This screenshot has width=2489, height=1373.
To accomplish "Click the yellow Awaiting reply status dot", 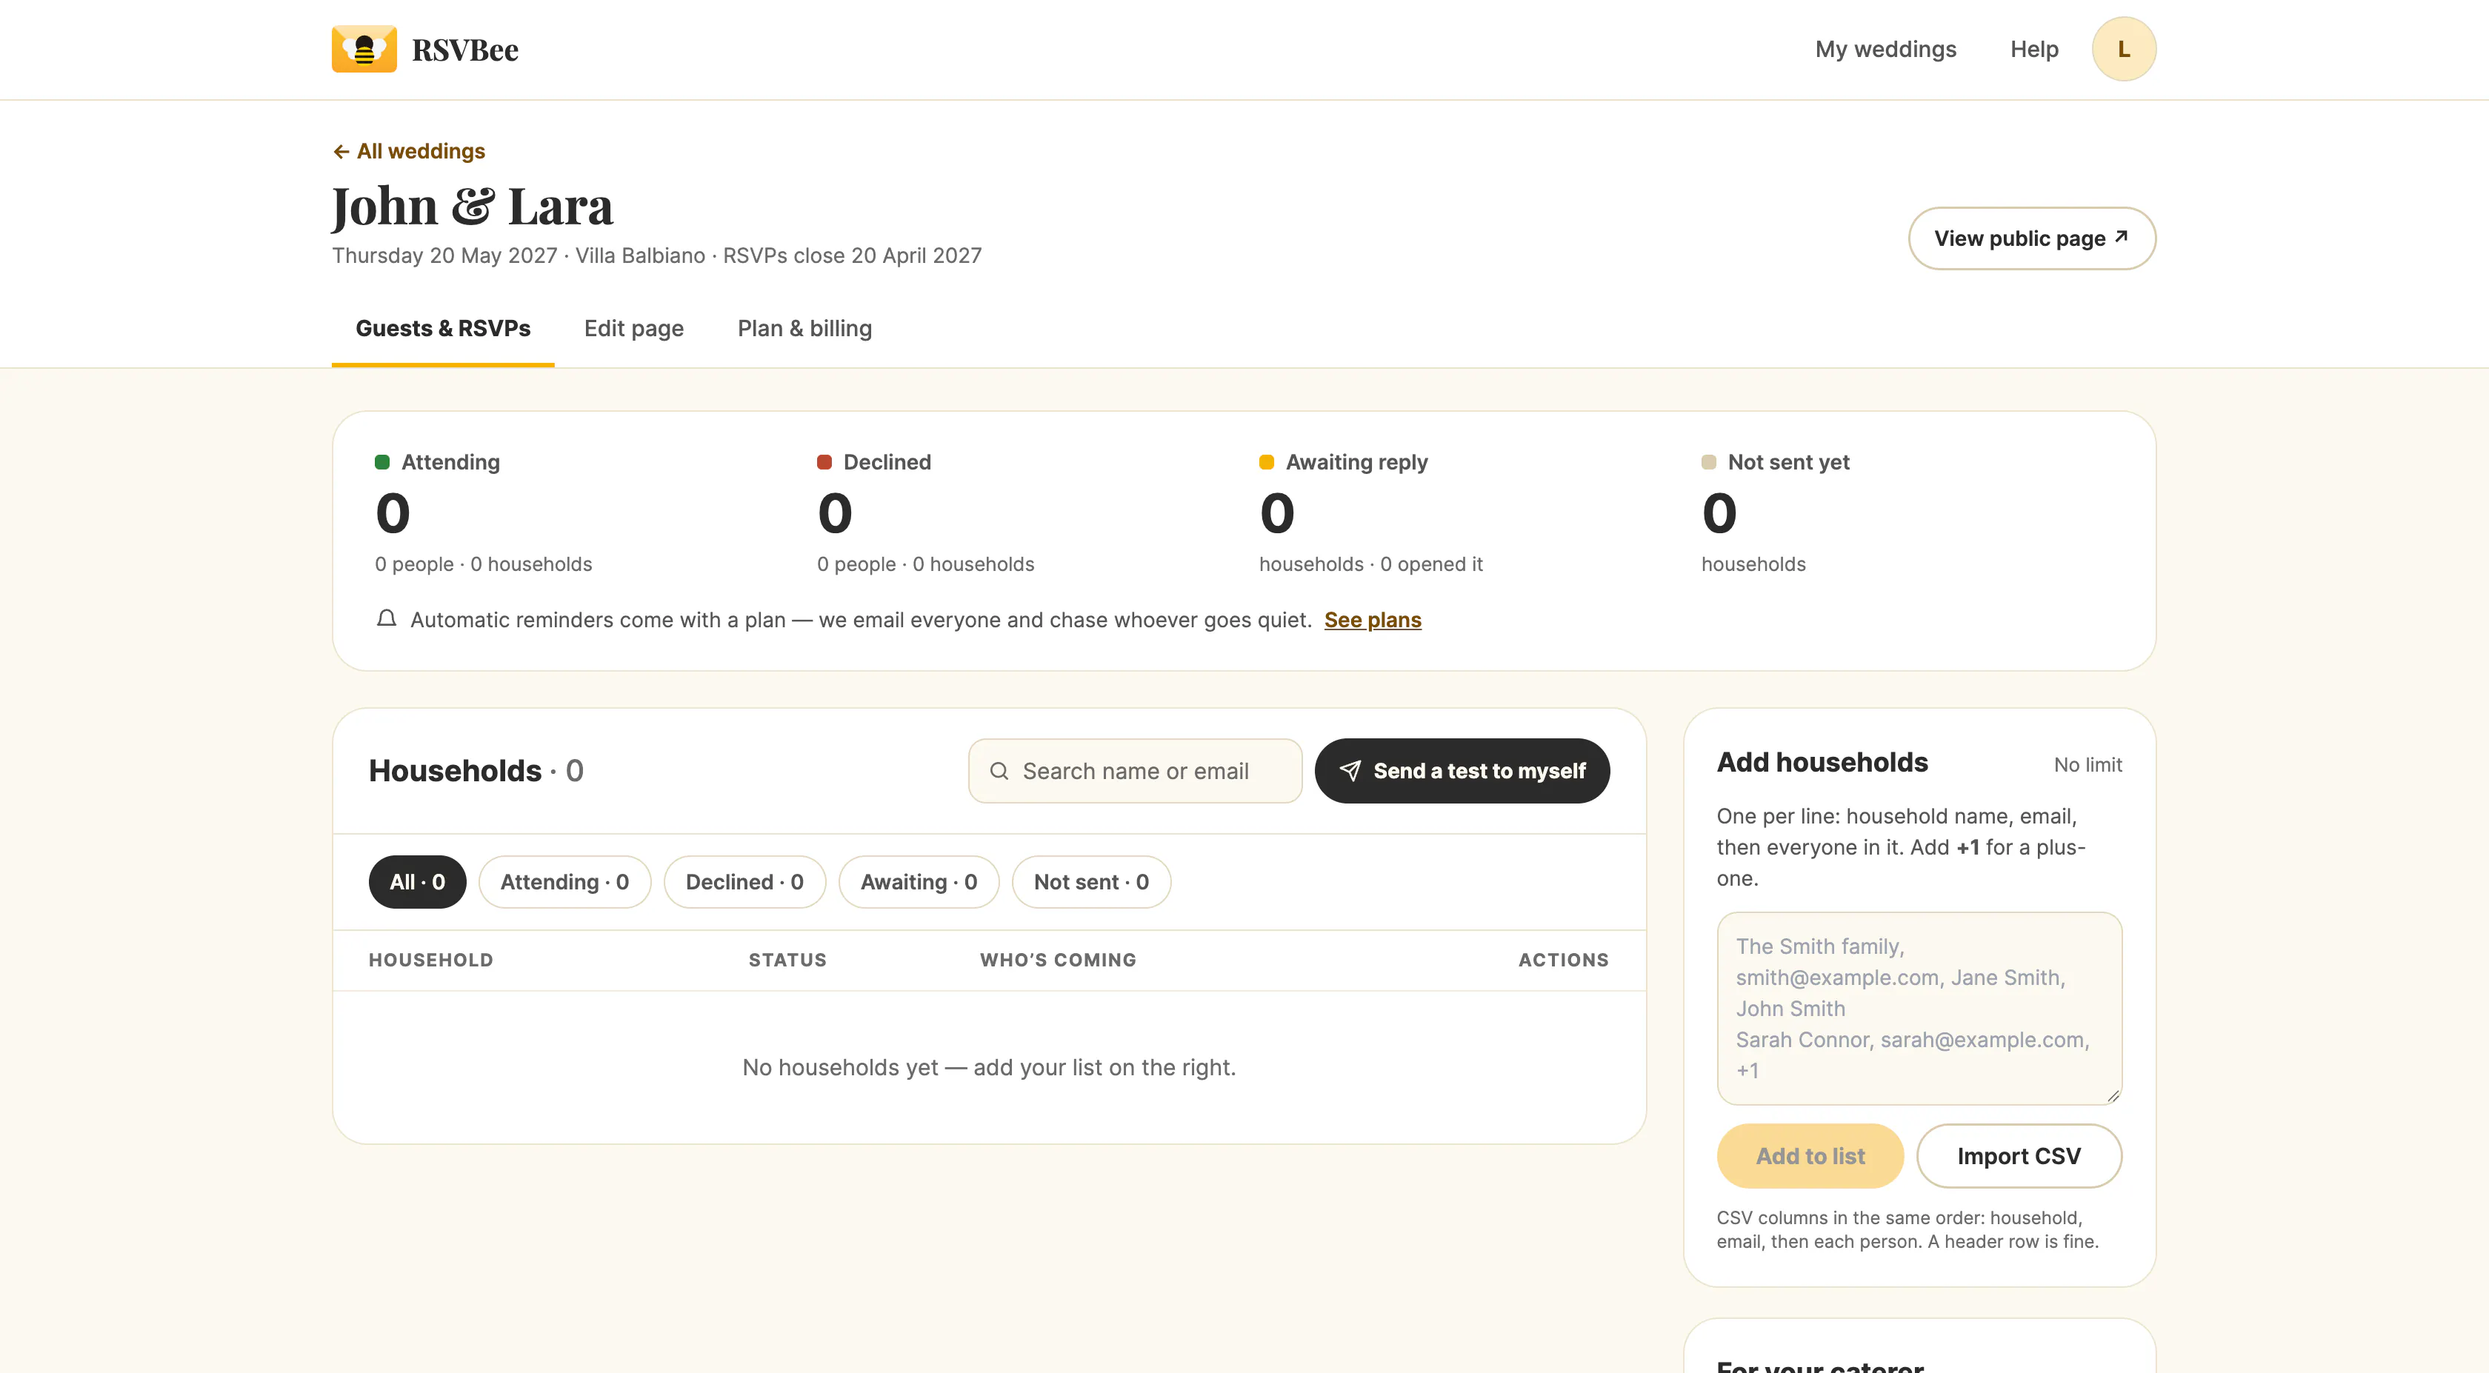I will [1267, 462].
